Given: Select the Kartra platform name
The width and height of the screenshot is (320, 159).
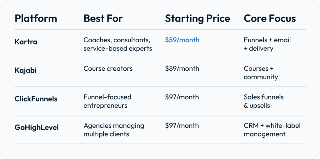Looking at the screenshot, I should click(x=26, y=42).
